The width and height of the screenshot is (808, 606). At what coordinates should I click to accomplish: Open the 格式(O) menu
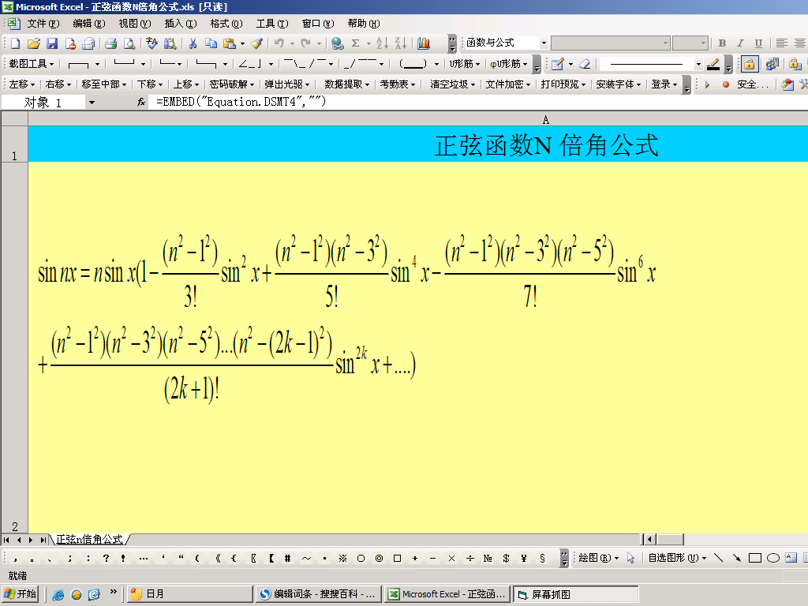226,24
